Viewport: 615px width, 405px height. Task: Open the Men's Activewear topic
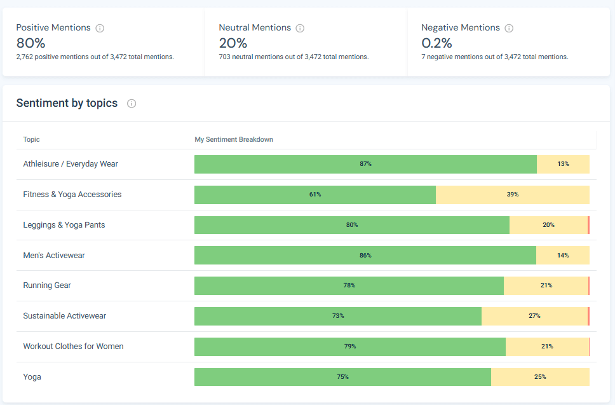(55, 255)
